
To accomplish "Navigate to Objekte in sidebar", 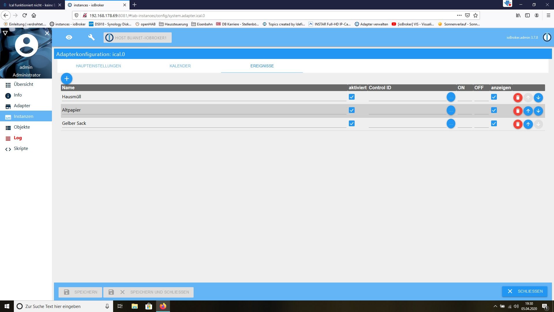I will [x=22, y=127].
